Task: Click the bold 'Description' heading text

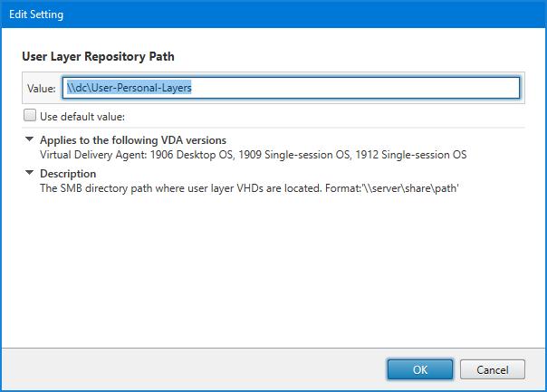Action: (68, 174)
